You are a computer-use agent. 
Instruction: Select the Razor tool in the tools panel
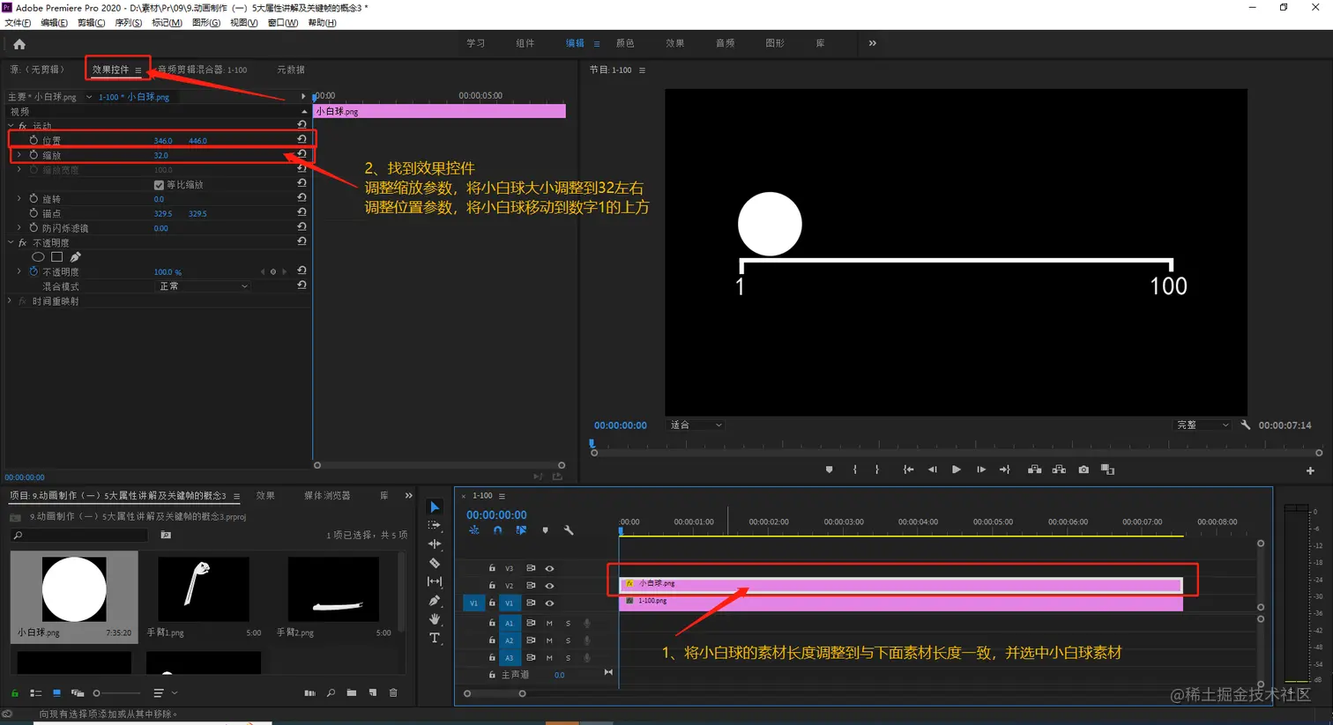tap(435, 563)
